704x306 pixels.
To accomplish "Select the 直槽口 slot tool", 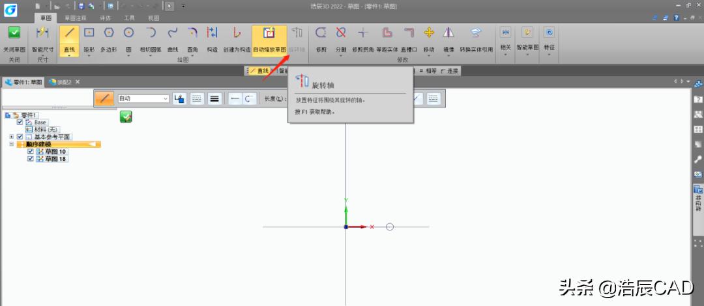I will (x=409, y=40).
